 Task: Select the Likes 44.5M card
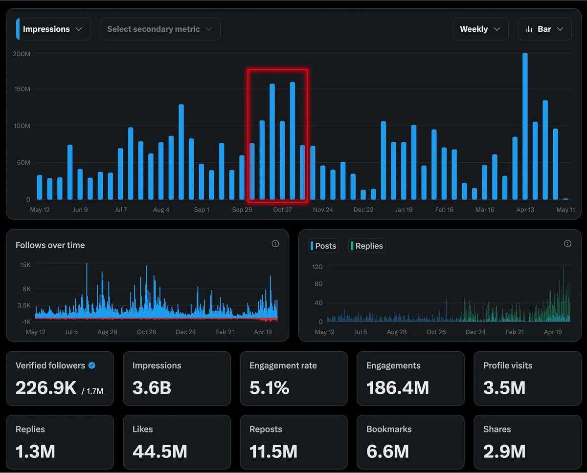pos(177,442)
